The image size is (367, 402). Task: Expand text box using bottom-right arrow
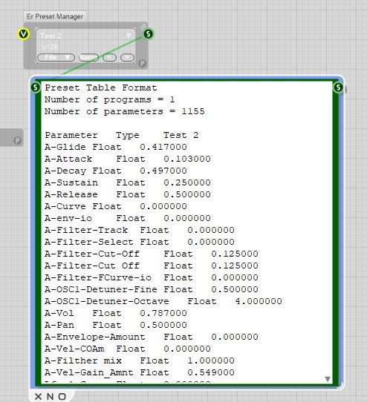point(328,379)
